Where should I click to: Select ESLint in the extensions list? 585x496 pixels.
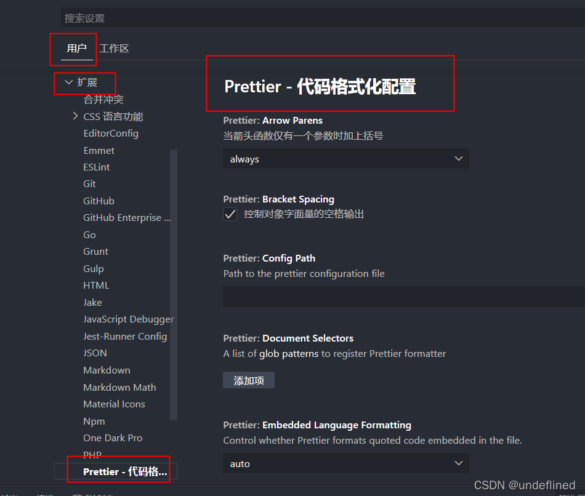(97, 167)
